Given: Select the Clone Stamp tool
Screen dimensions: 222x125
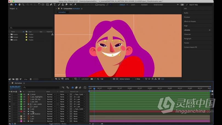Looking at the screenshot, I should pyautogui.click(x=63, y=5).
